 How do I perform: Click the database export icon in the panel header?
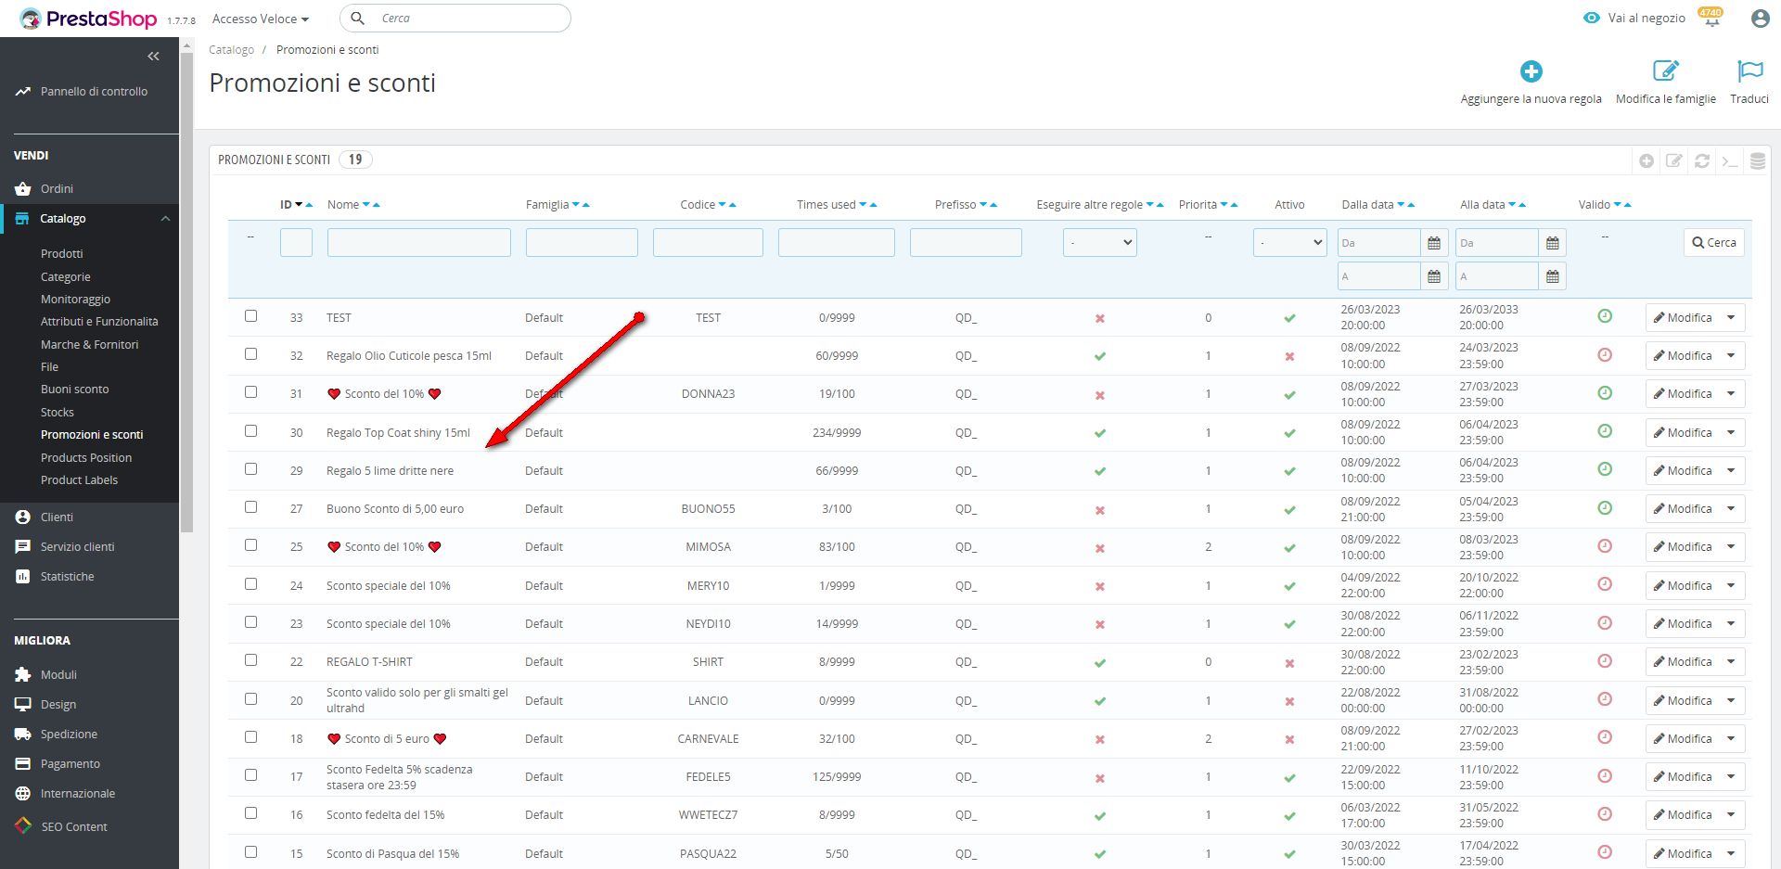click(1758, 160)
